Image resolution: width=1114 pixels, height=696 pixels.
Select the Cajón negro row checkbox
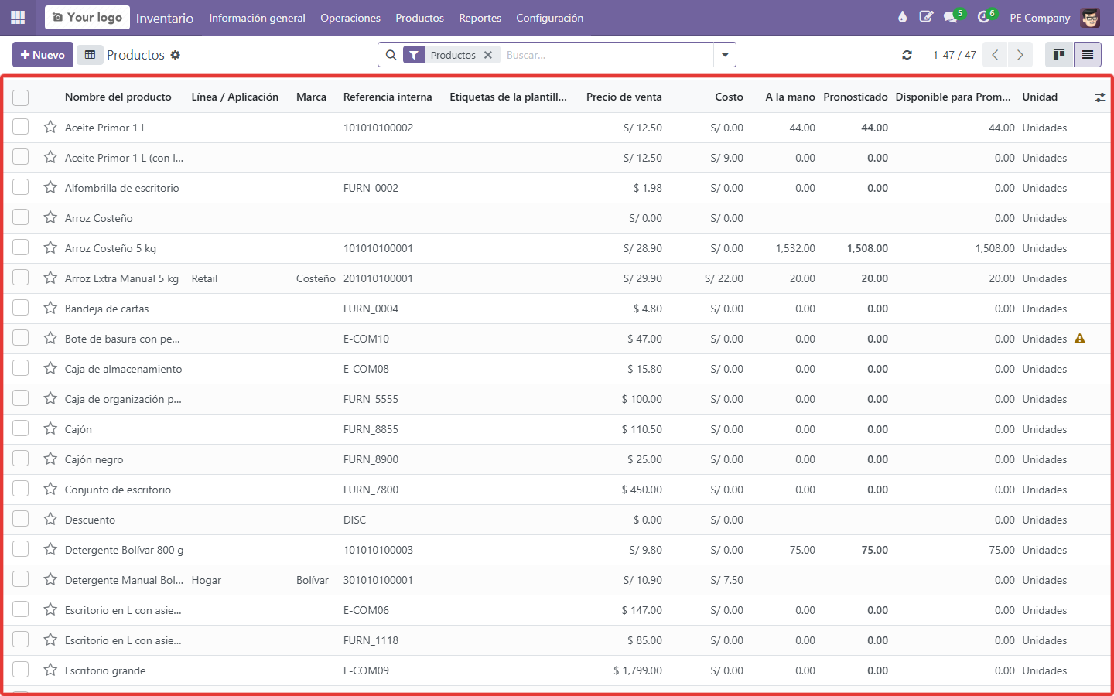pyautogui.click(x=21, y=459)
